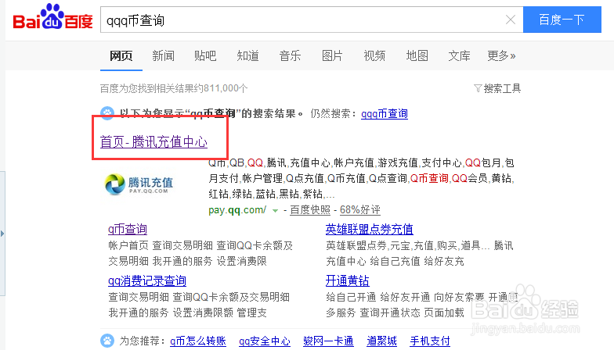Open 首页-腾讯充值中心 result title

click(153, 141)
